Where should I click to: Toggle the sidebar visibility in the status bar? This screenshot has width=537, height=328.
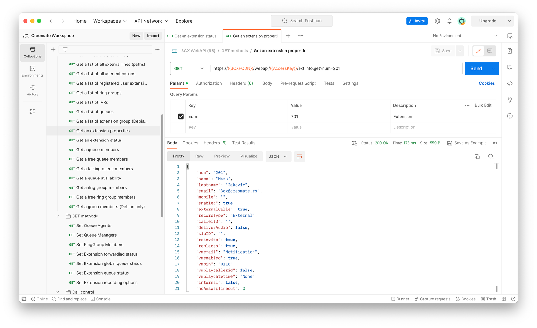24,299
